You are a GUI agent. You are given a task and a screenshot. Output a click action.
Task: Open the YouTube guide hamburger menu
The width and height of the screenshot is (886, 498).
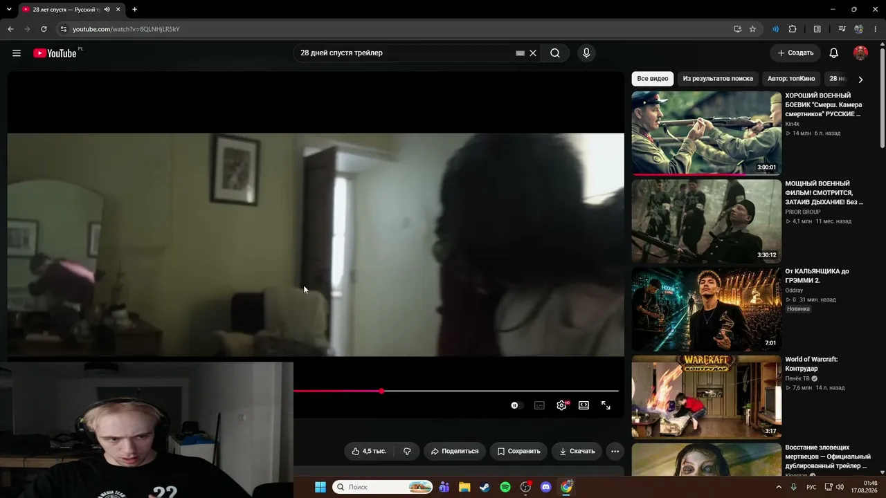[17, 53]
